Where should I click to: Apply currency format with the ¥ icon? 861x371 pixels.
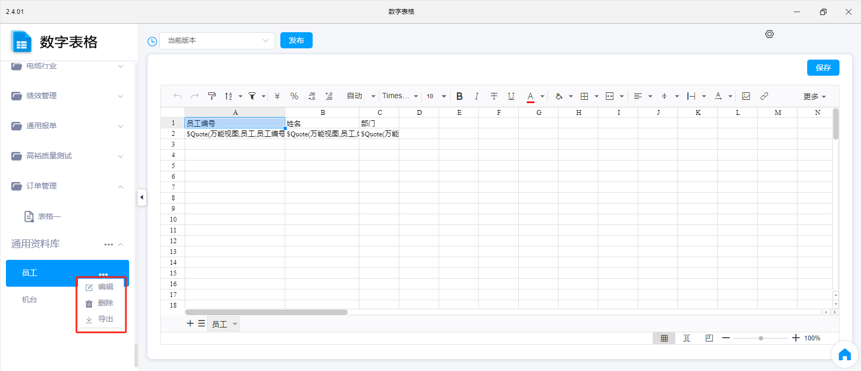(x=277, y=96)
